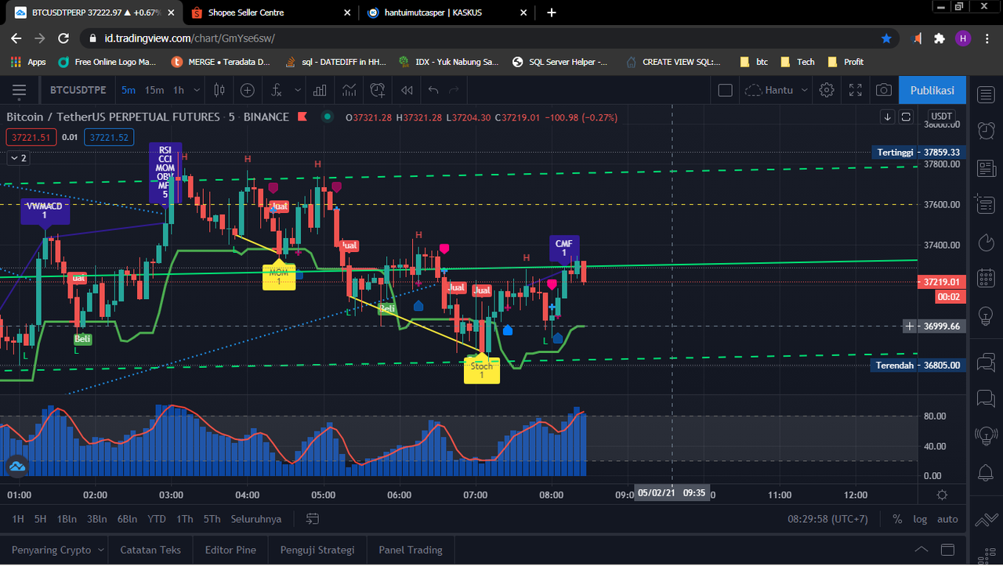This screenshot has height=566, width=1003.
Task: Open a new browser tab
Action: 552,13
